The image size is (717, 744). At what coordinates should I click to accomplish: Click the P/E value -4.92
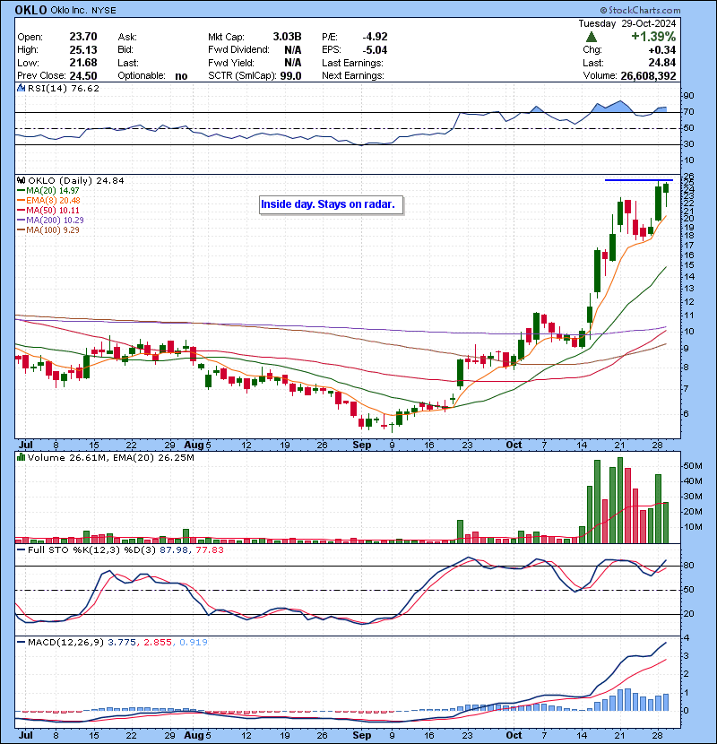coord(375,37)
